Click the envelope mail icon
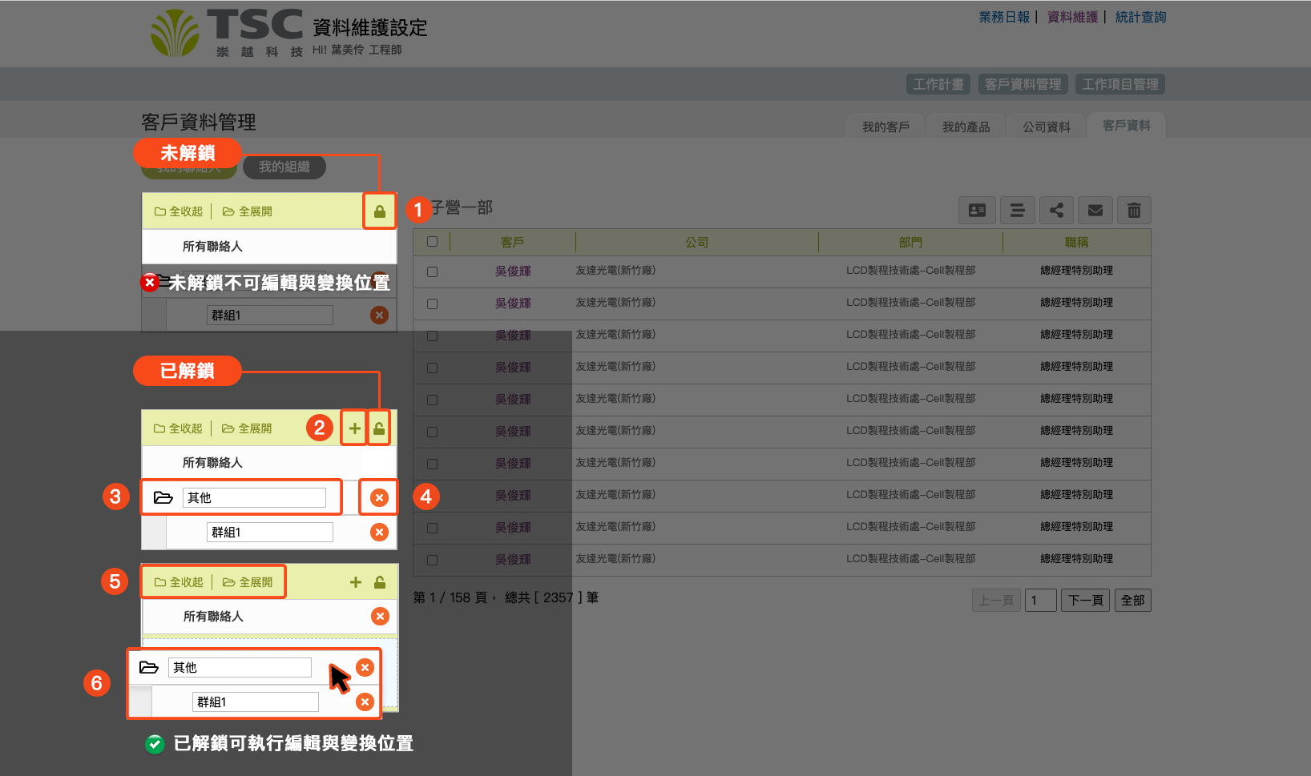The width and height of the screenshot is (1311, 776). (1095, 211)
